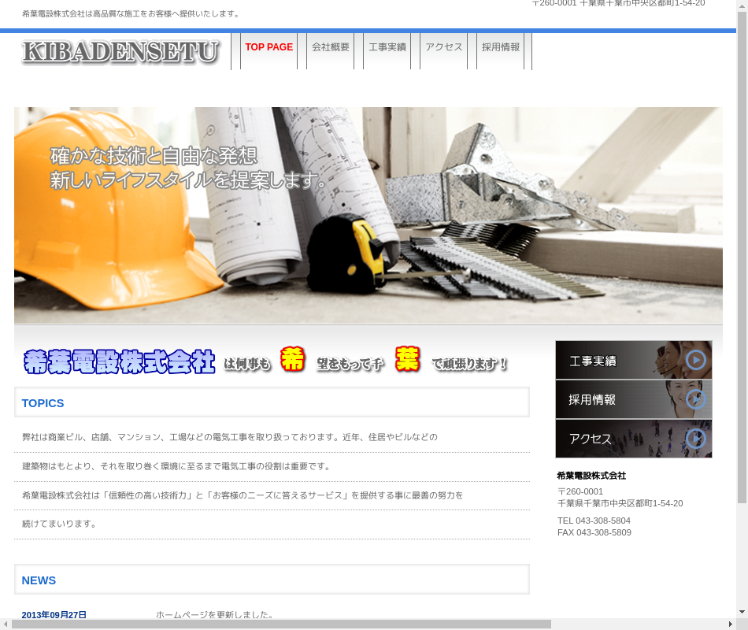Open 採用情報 in the top navigation

tap(500, 47)
